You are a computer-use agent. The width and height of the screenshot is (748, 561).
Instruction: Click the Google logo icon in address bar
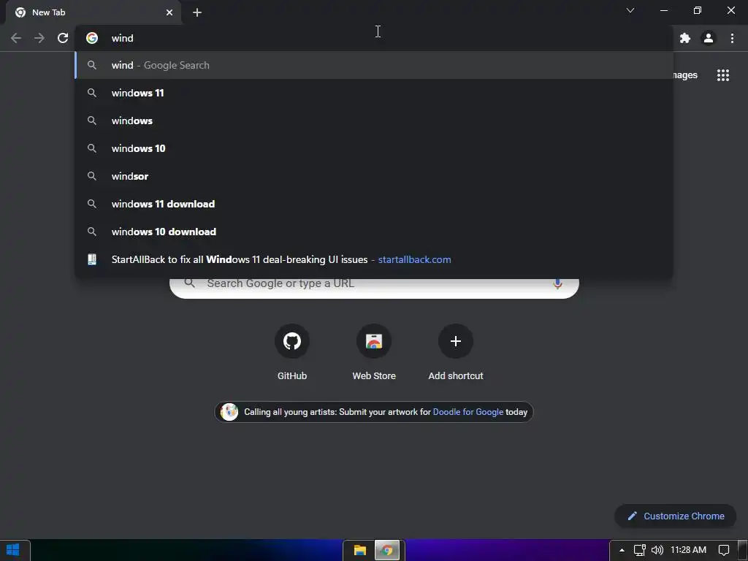point(92,38)
